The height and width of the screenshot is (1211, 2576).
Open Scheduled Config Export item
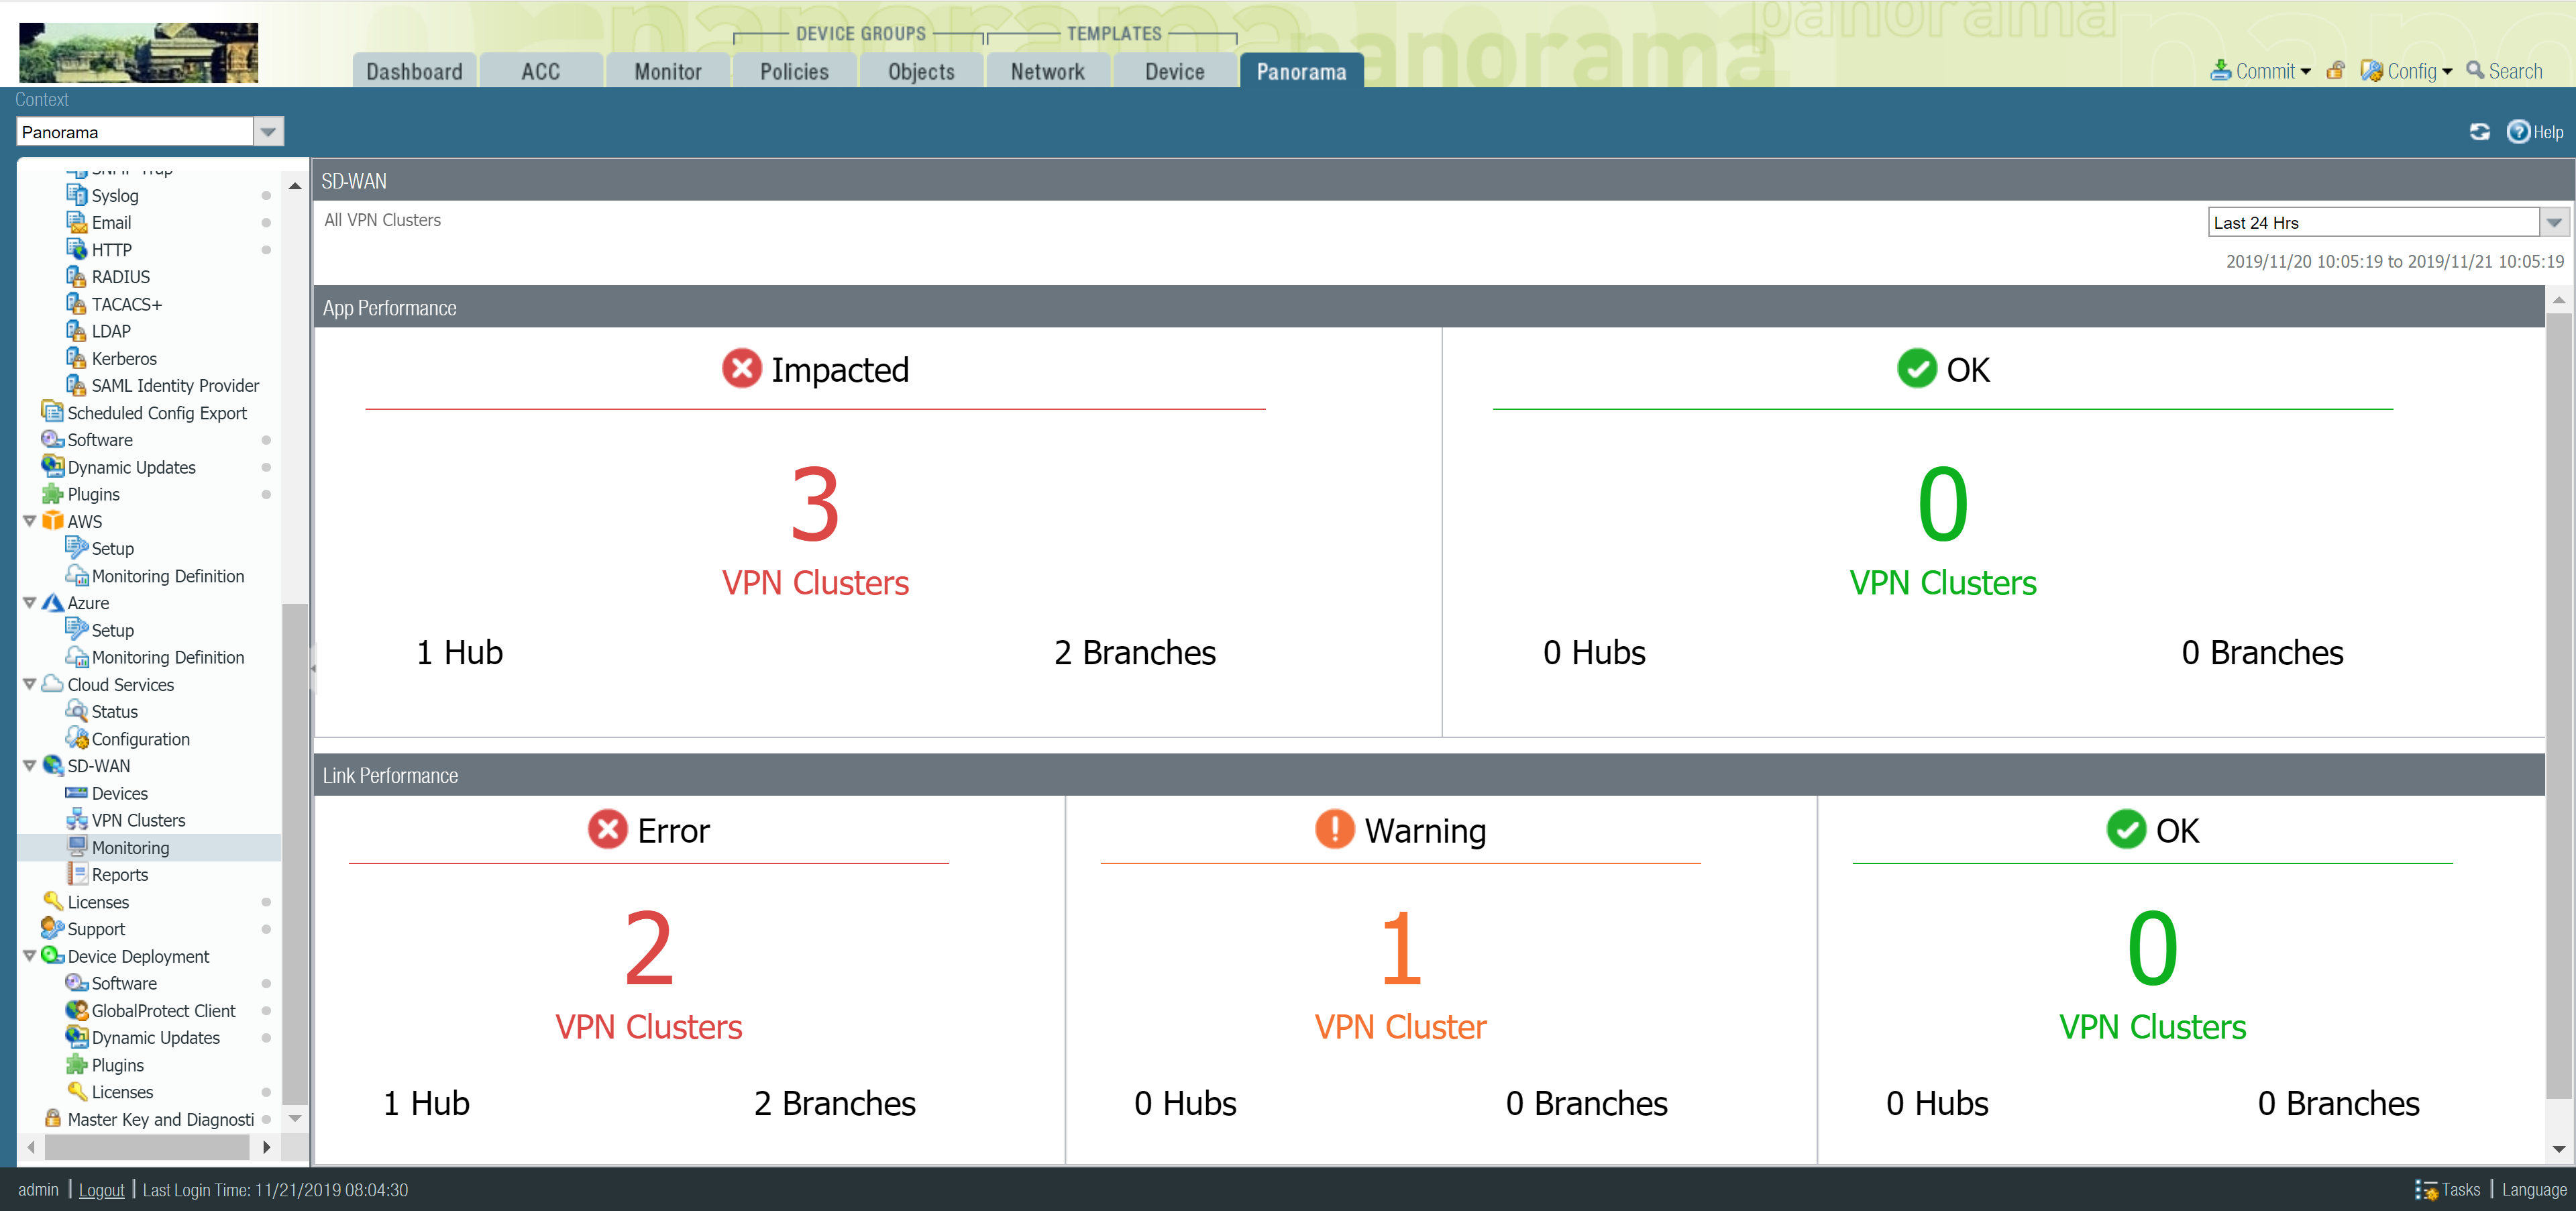click(x=156, y=413)
